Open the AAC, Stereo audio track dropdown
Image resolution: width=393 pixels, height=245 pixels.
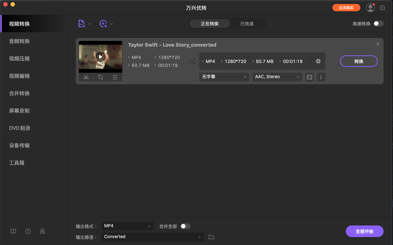(277, 77)
